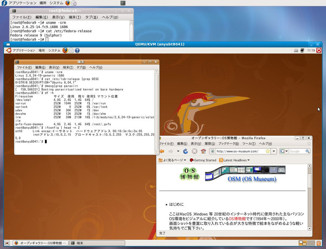Open Firefox from Fedora top panel
The width and height of the screenshot is (326, 249).
(x=68, y=3)
